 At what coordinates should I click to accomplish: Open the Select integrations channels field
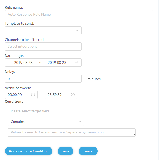click(43, 46)
